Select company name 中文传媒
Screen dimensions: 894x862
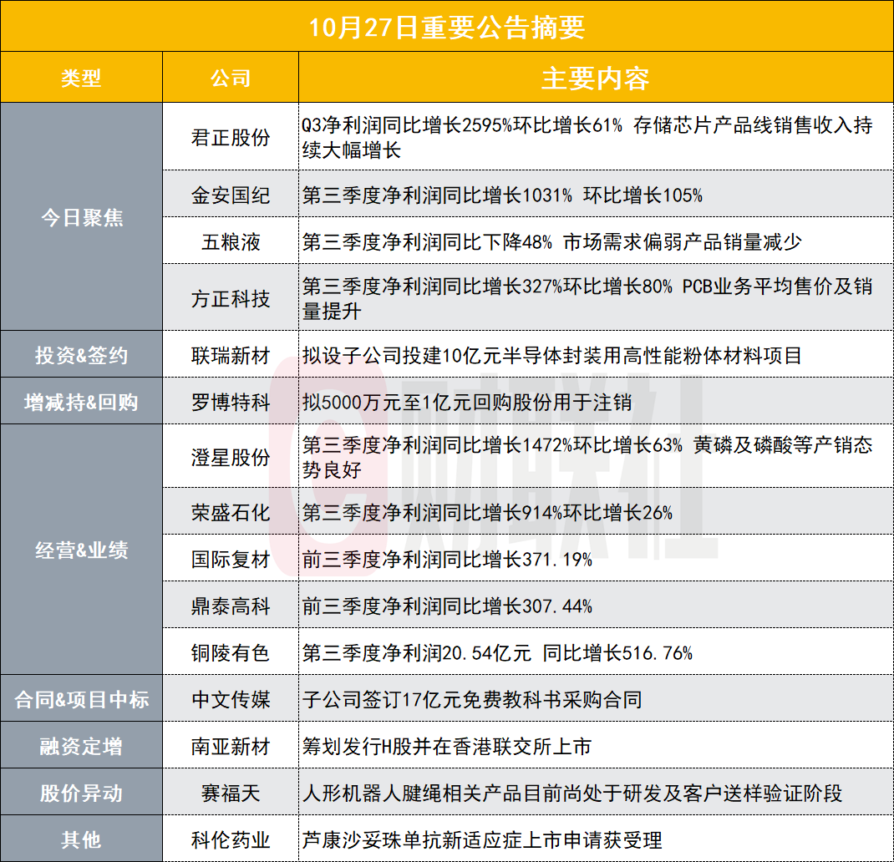point(231,699)
